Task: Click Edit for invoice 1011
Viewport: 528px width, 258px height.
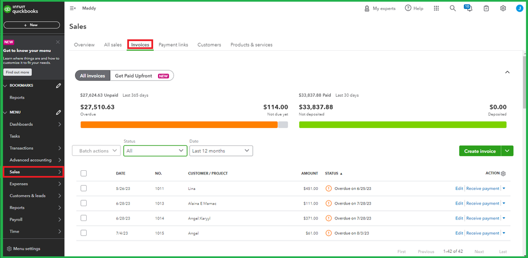Action: point(459,189)
